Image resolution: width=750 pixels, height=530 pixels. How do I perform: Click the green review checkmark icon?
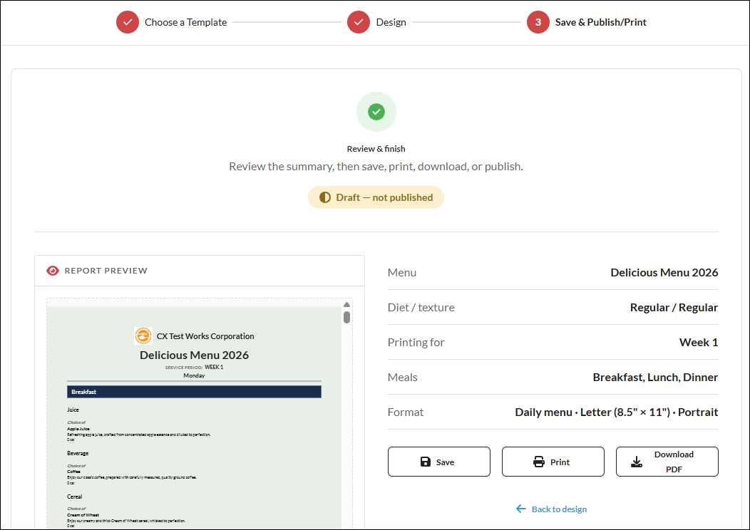[376, 112]
